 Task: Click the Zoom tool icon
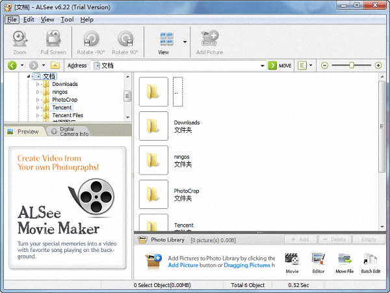tap(20, 38)
